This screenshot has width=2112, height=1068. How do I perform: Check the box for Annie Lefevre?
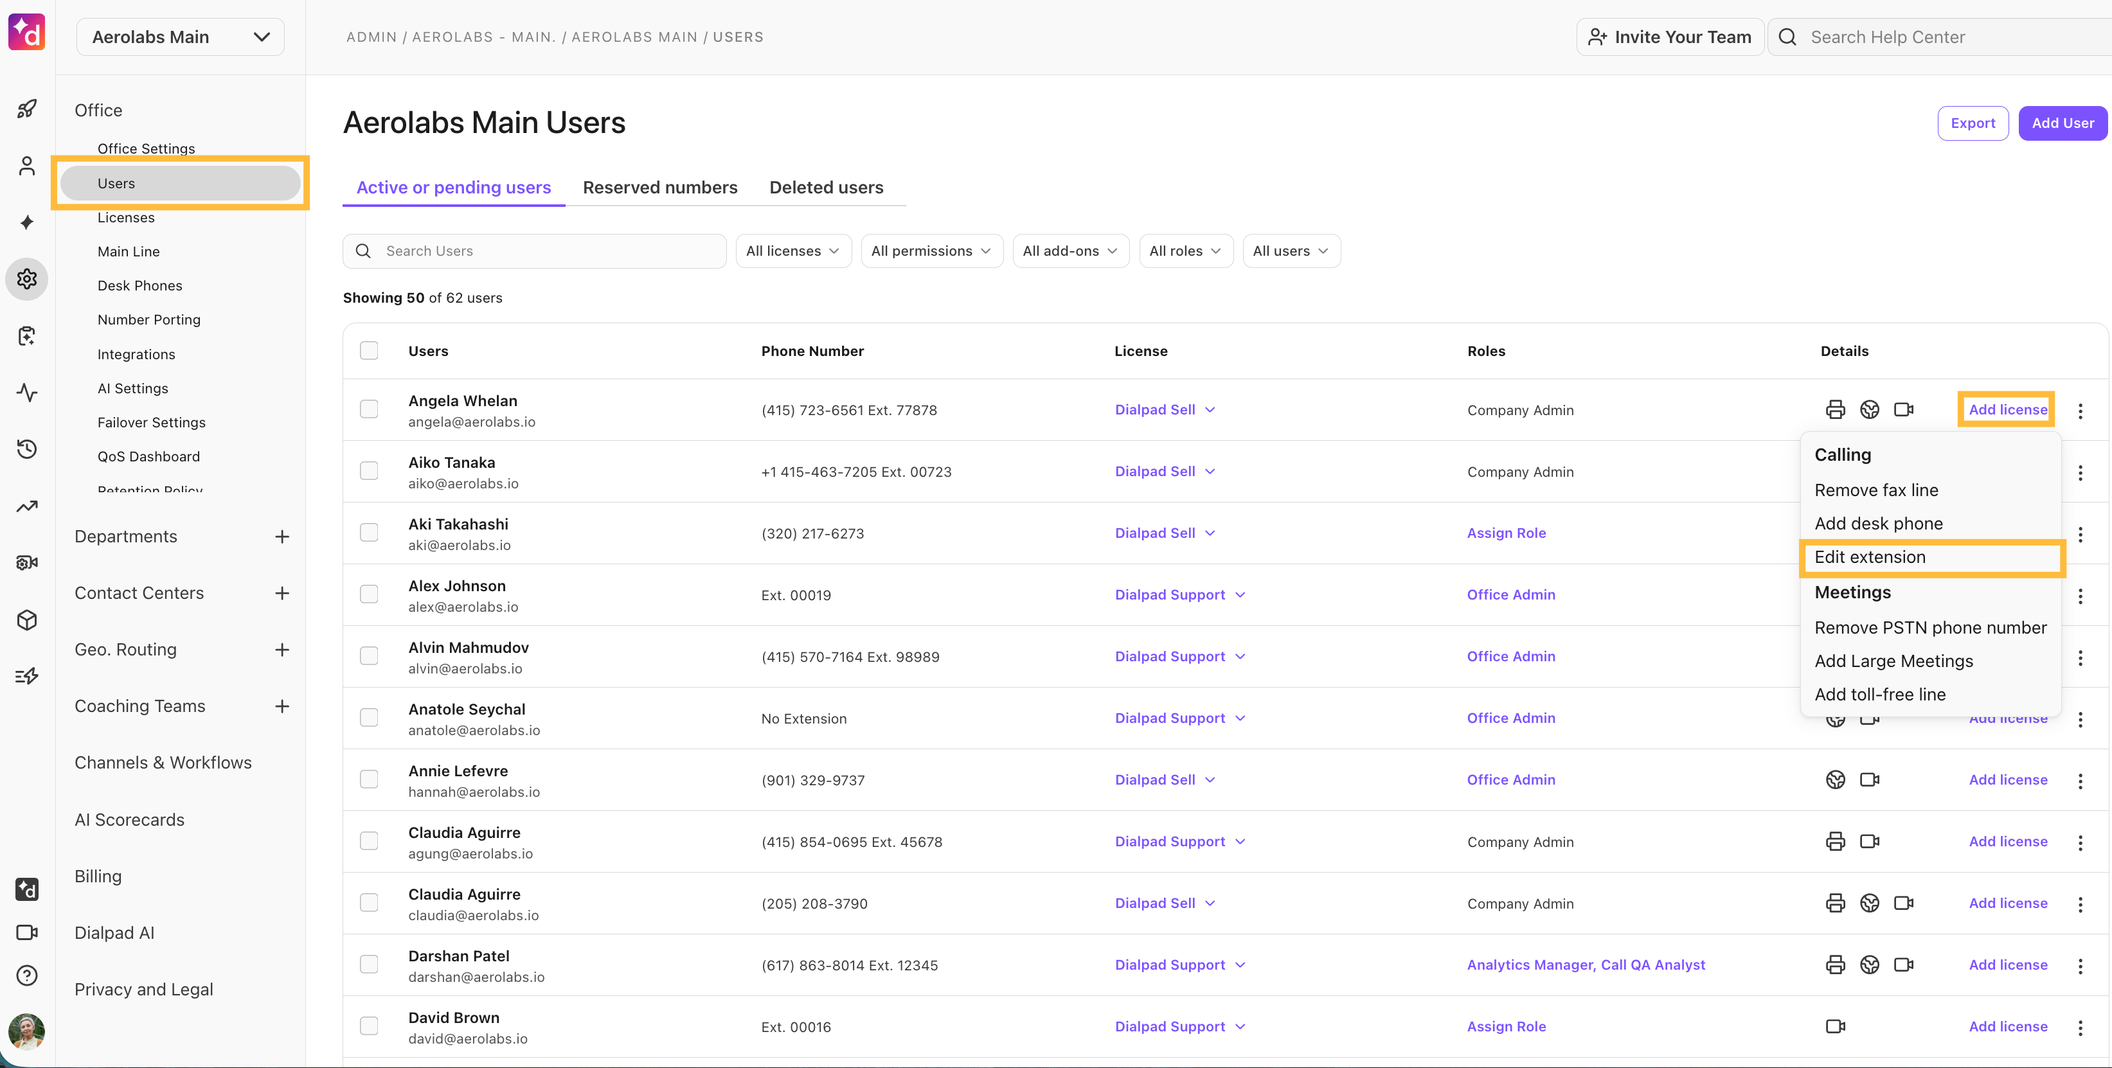coord(369,779)
